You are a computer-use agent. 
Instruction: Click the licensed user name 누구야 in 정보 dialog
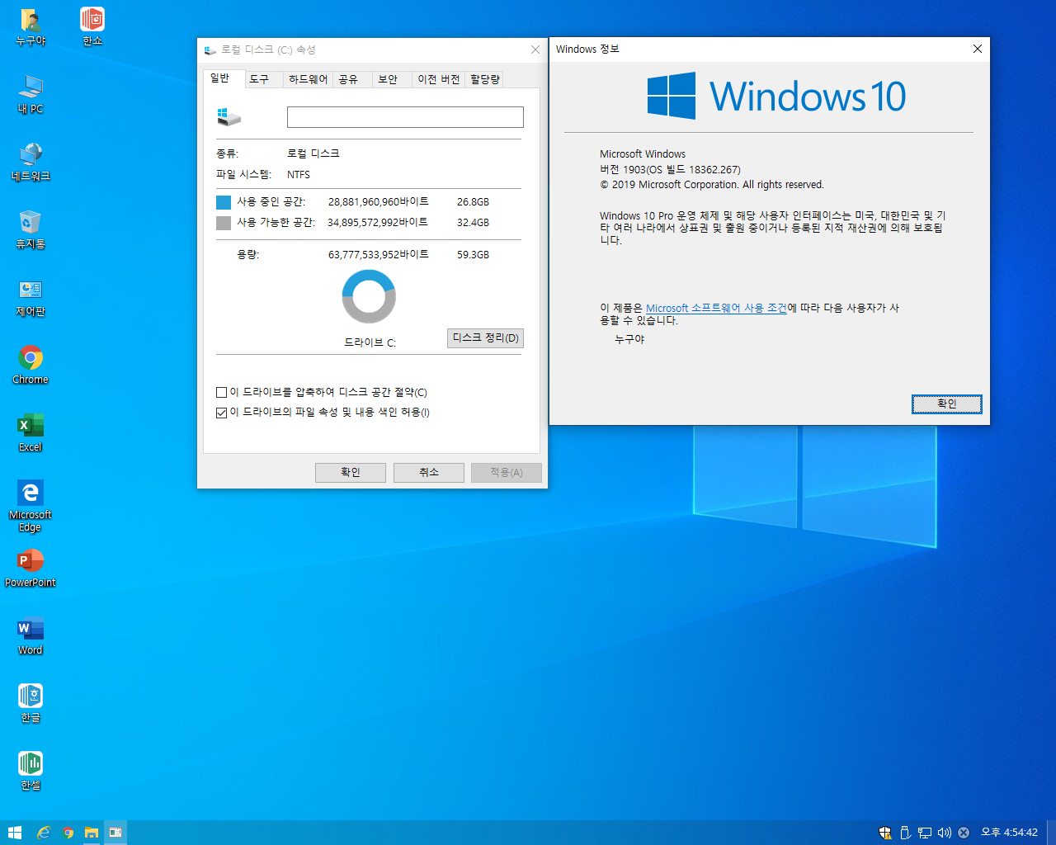pyautogui.click(x=629, y=339)
